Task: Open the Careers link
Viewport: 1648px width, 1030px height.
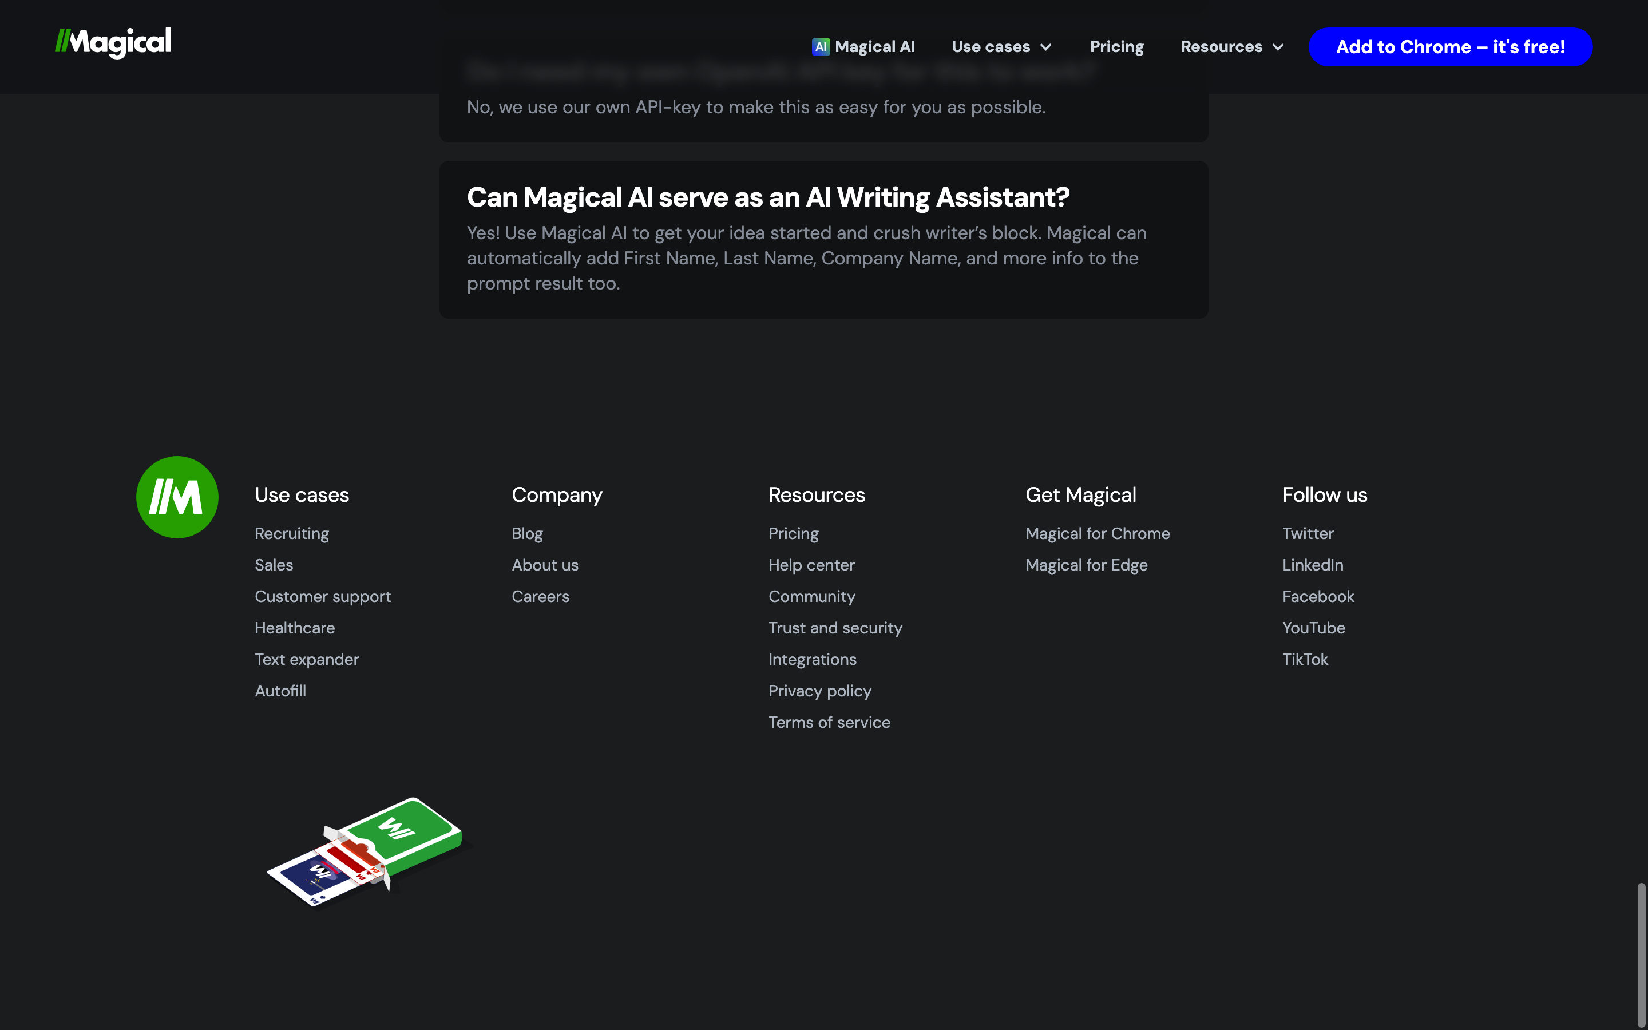Action: point(540,597)
